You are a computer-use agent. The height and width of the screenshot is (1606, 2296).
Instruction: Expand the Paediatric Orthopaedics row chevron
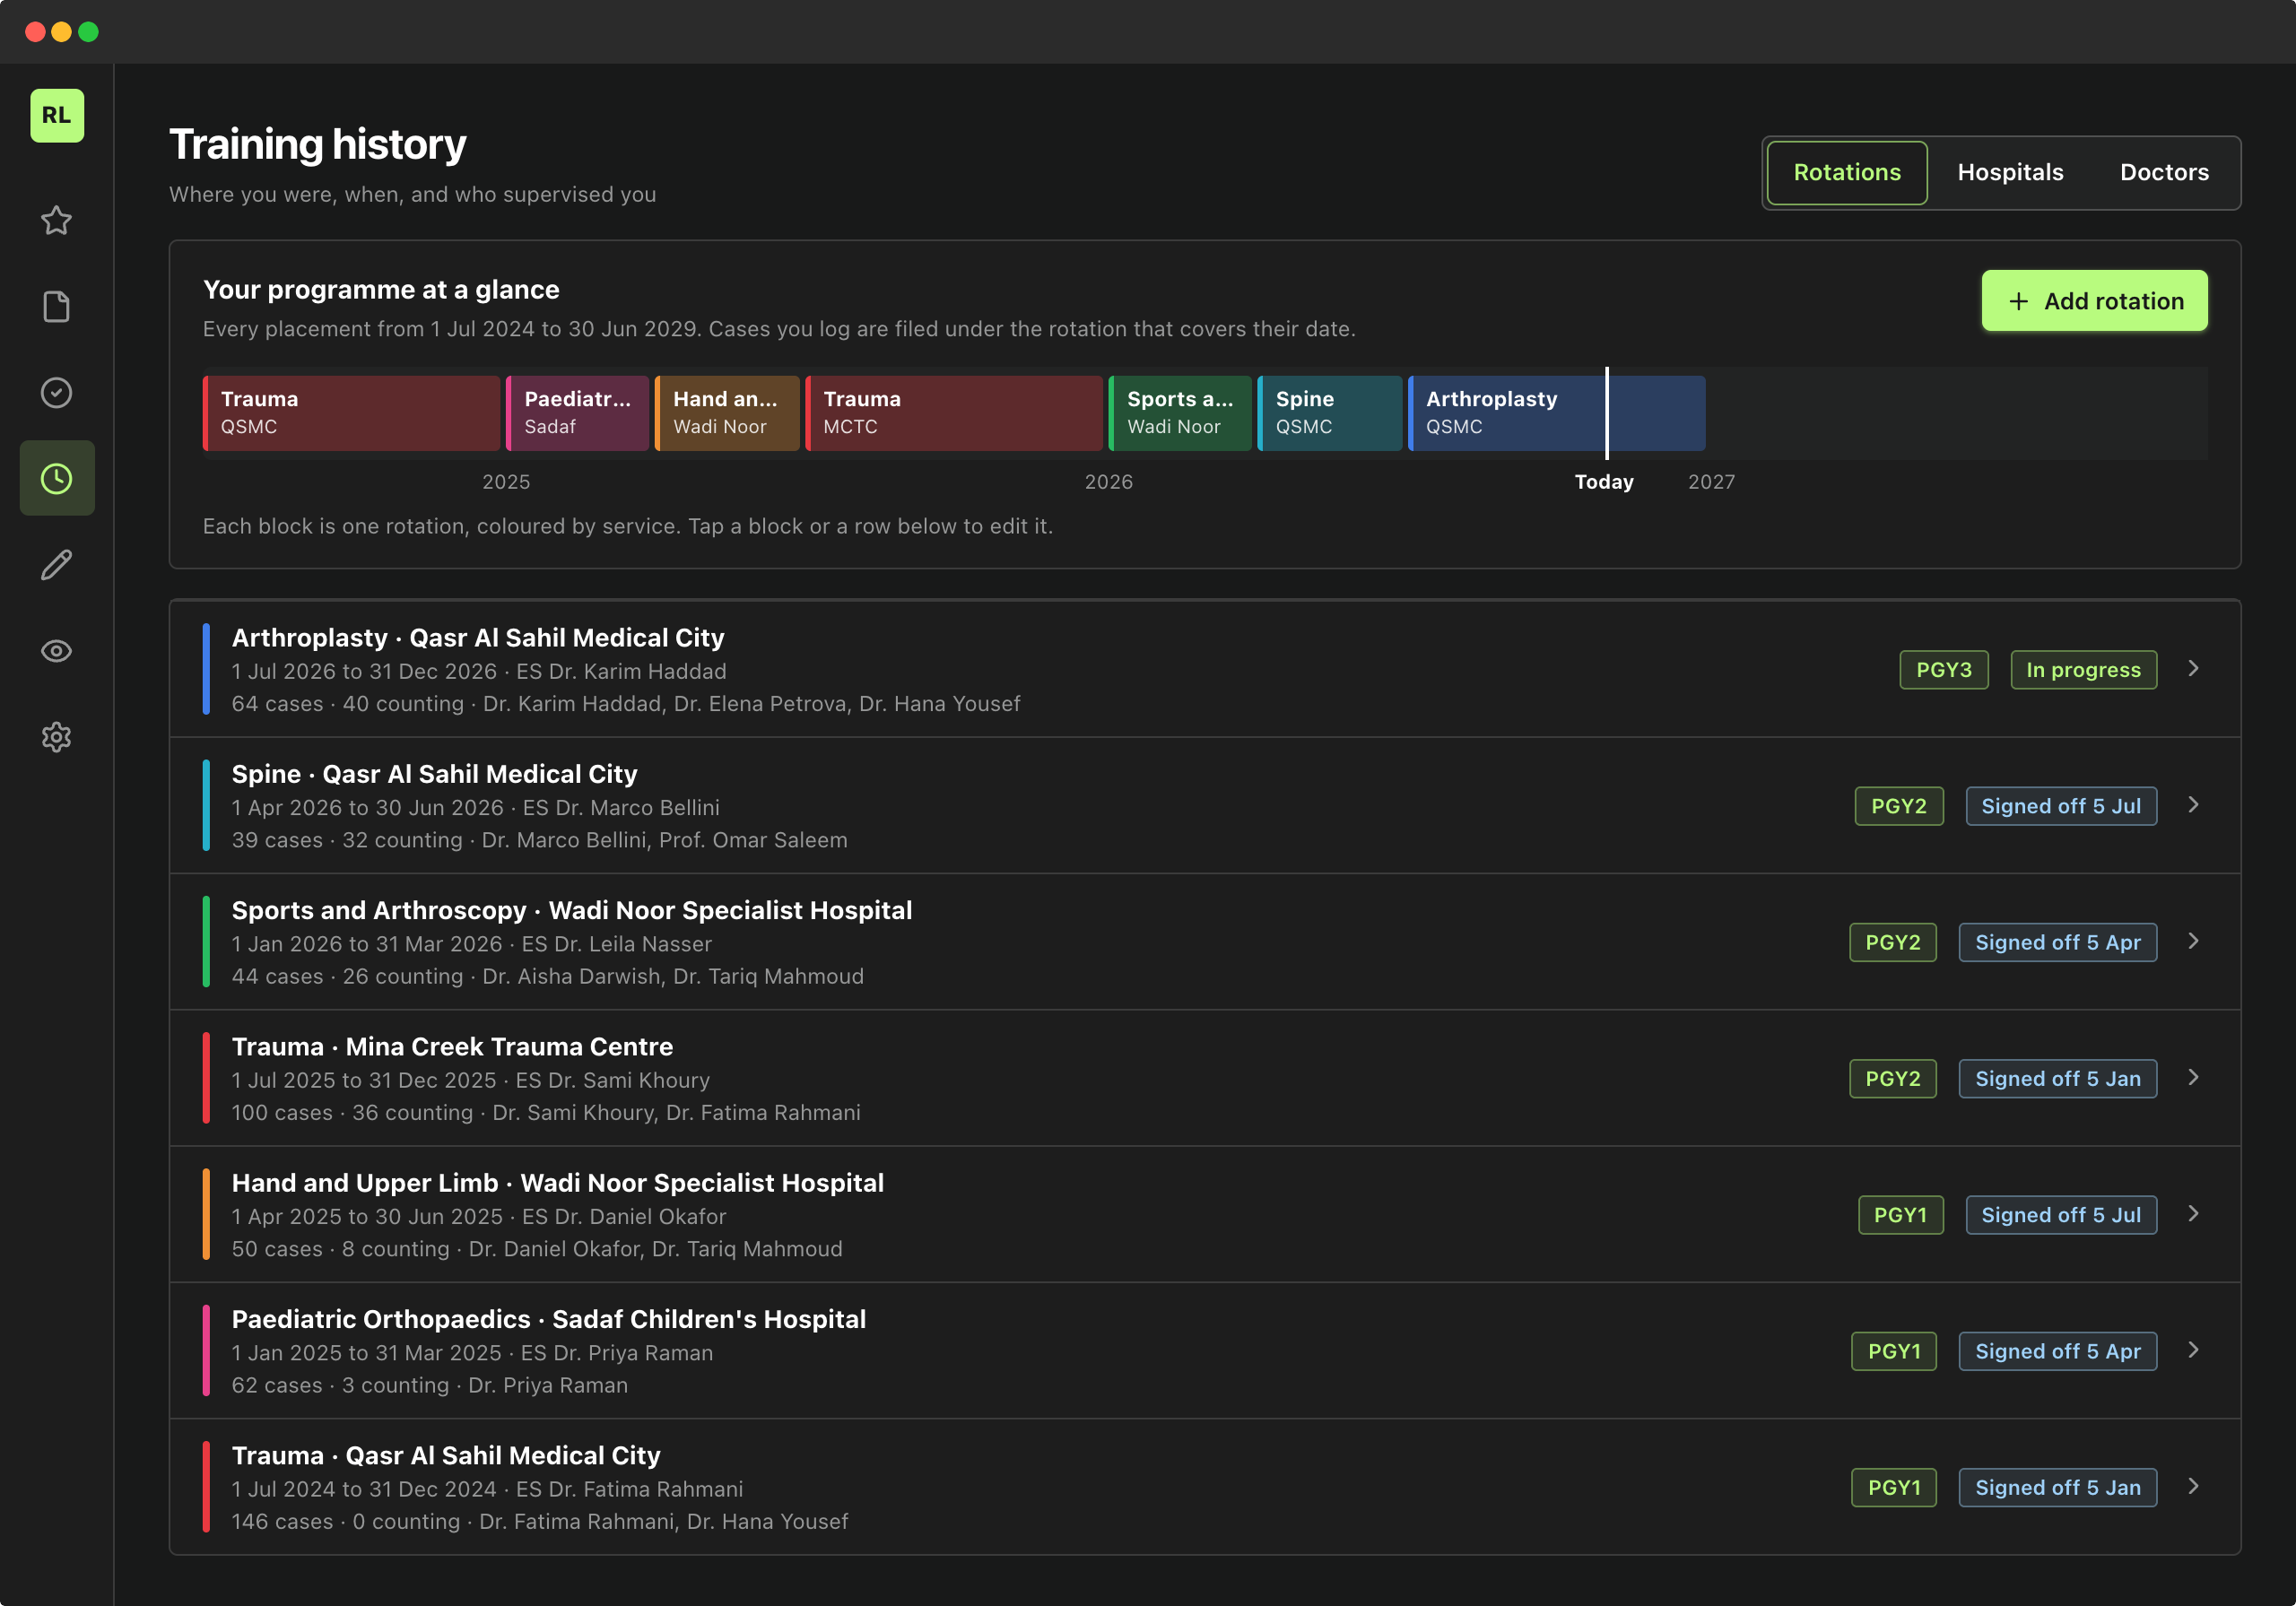point(2193,1350)
